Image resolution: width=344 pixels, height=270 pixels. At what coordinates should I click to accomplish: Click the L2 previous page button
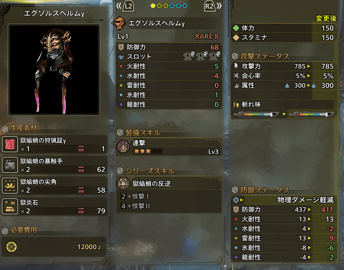click(128, 6)
